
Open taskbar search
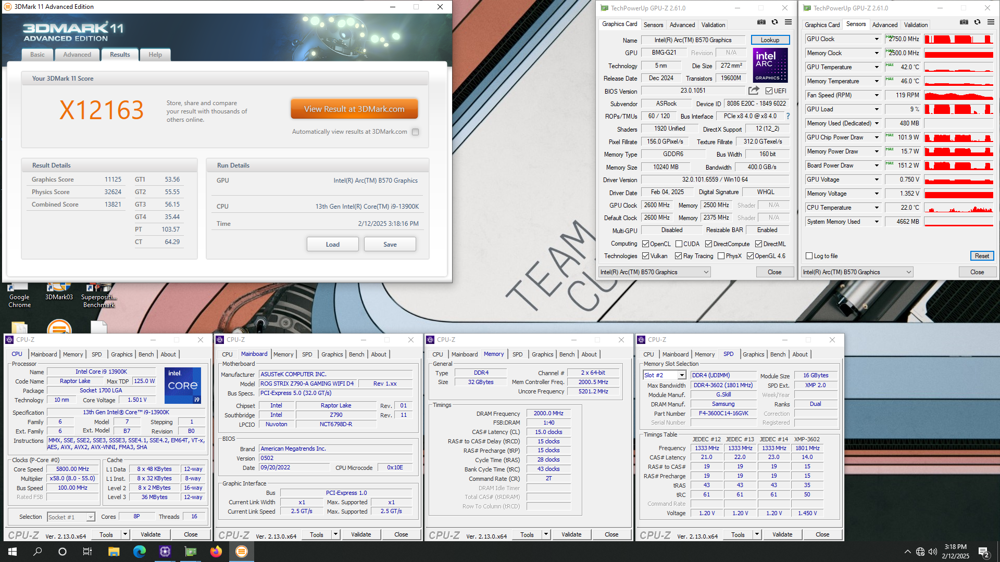click(x=37, y=552)
